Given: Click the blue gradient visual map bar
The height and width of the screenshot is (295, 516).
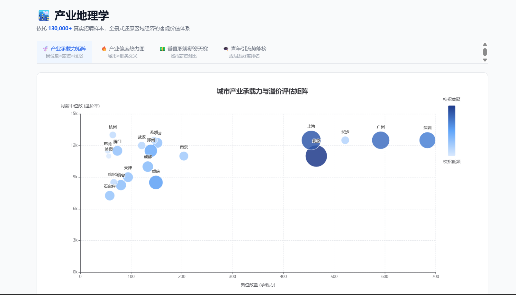Looking at the screenshot, I should [x=451, y=130].
